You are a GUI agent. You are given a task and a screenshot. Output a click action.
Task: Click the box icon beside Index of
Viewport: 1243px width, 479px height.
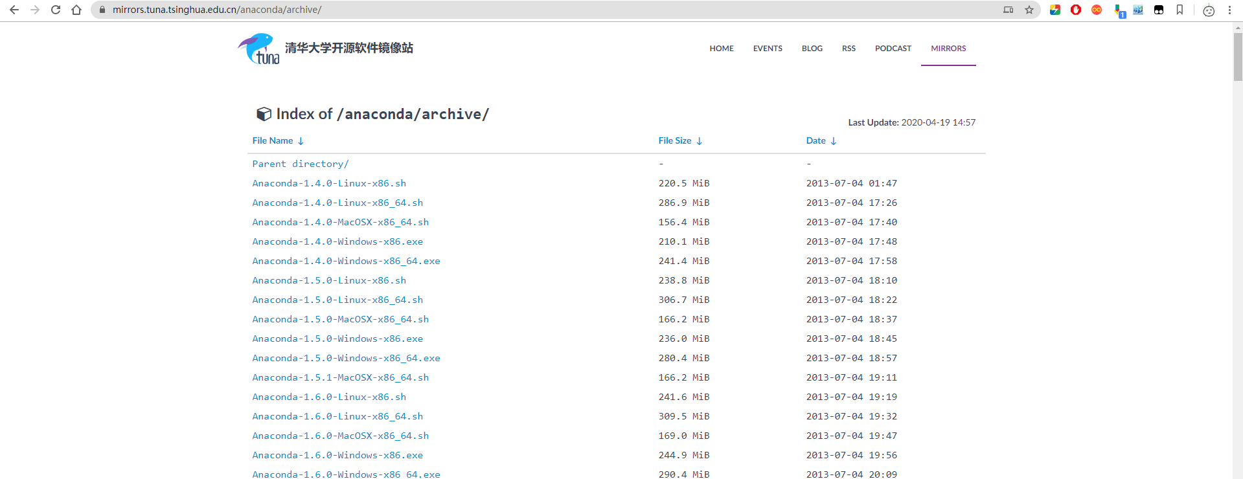pos(264,114)
